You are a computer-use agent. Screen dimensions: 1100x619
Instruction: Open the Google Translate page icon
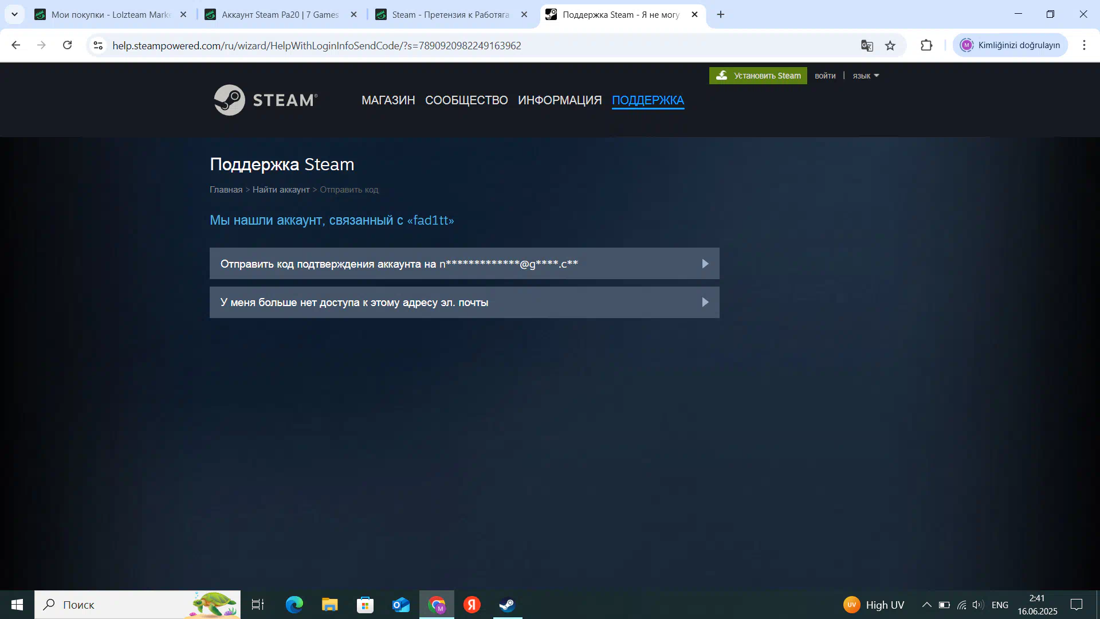867,45
